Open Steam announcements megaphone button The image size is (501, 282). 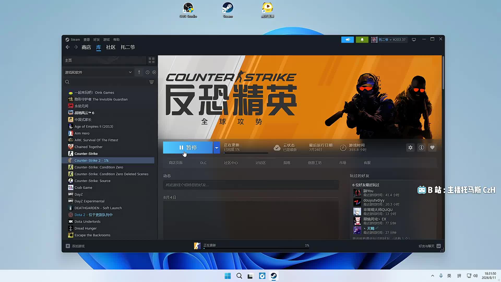tap(348, 40)
